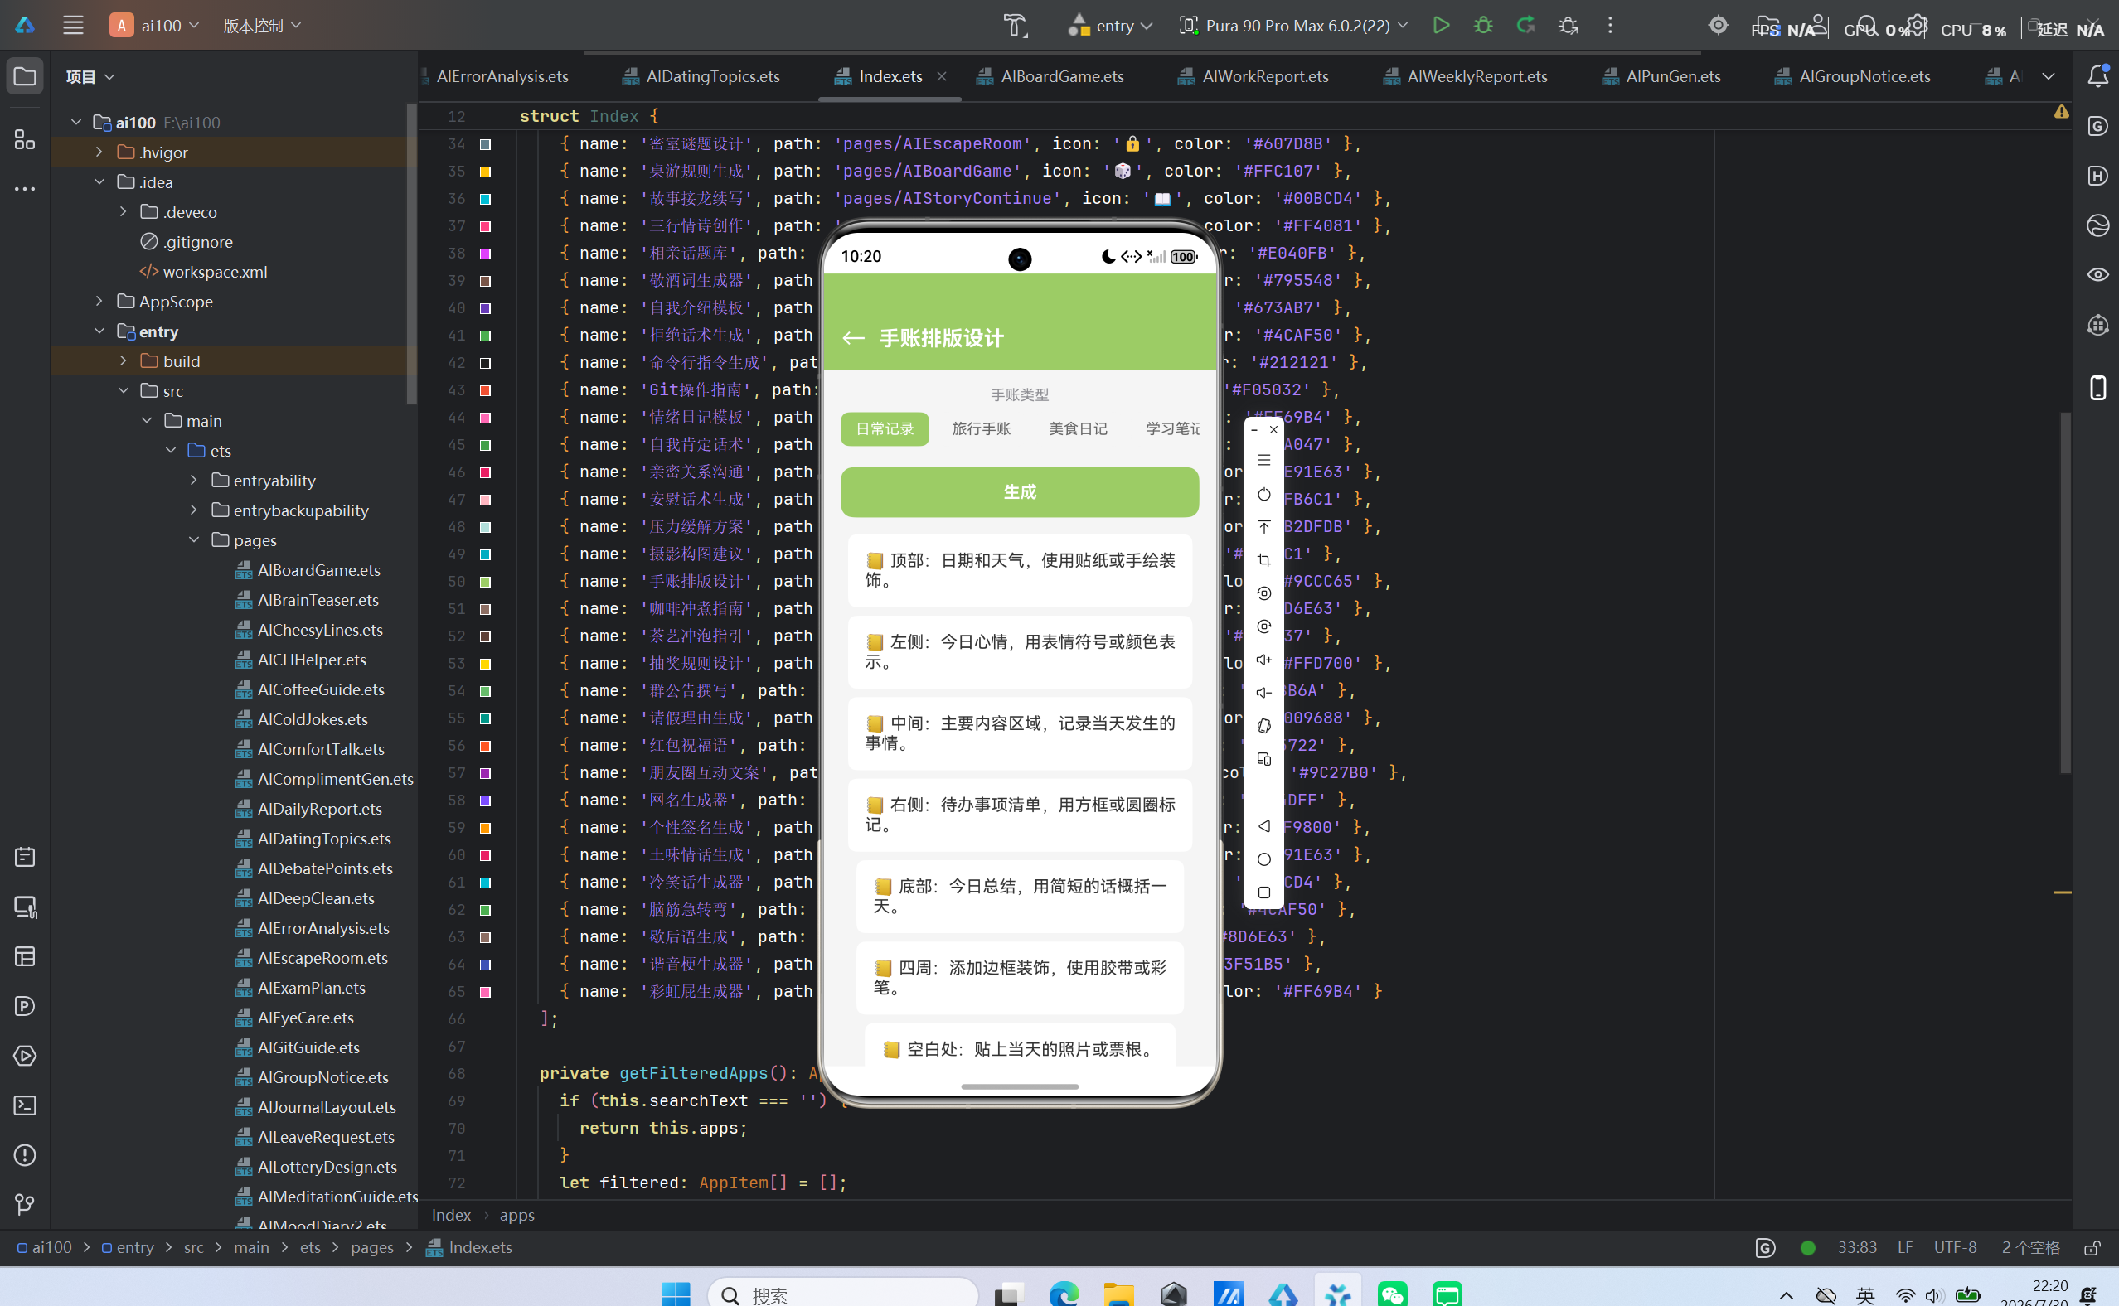Collapse the .idea folder
This screenshot has width=2119, height=1306.
(x=99, y=182)
